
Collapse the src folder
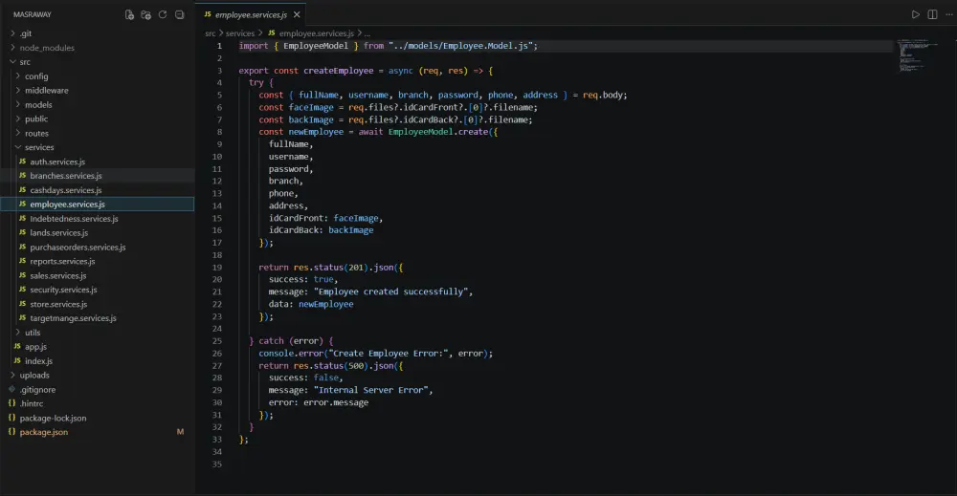click(98, 62)
